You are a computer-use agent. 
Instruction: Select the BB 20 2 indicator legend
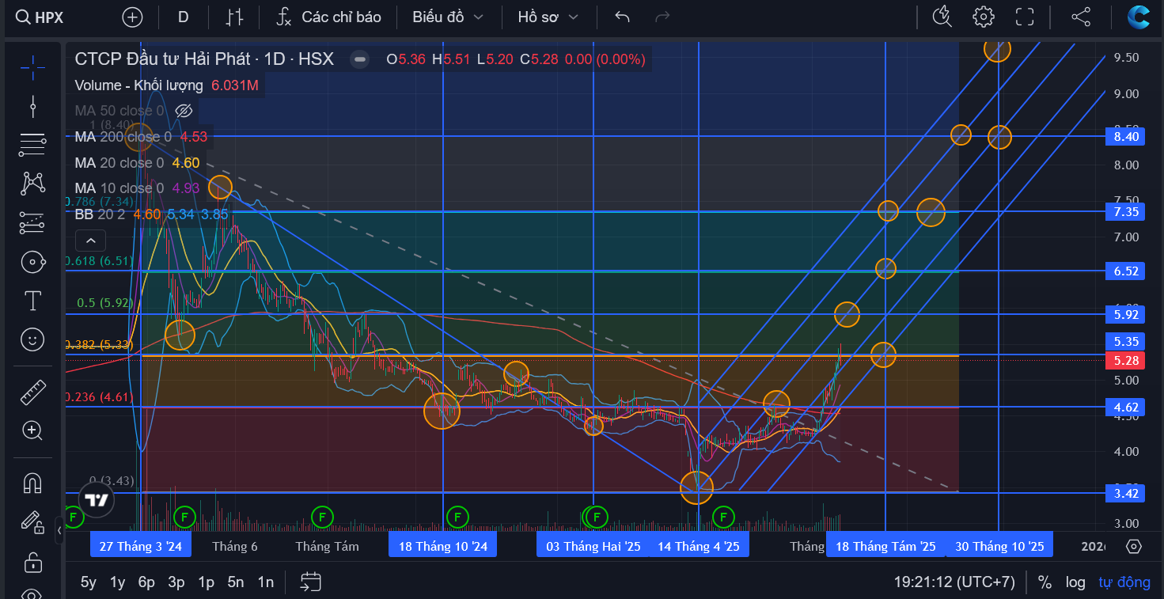pyautogui.click(x=152, y=214)
